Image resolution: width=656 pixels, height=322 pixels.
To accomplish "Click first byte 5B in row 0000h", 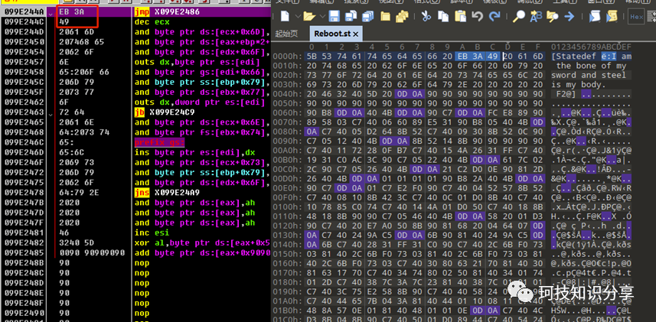I will click(x=312, y=56).
